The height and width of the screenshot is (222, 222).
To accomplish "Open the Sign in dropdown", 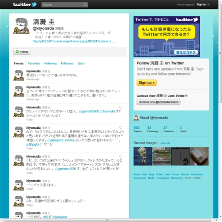I will pos(203,4).
